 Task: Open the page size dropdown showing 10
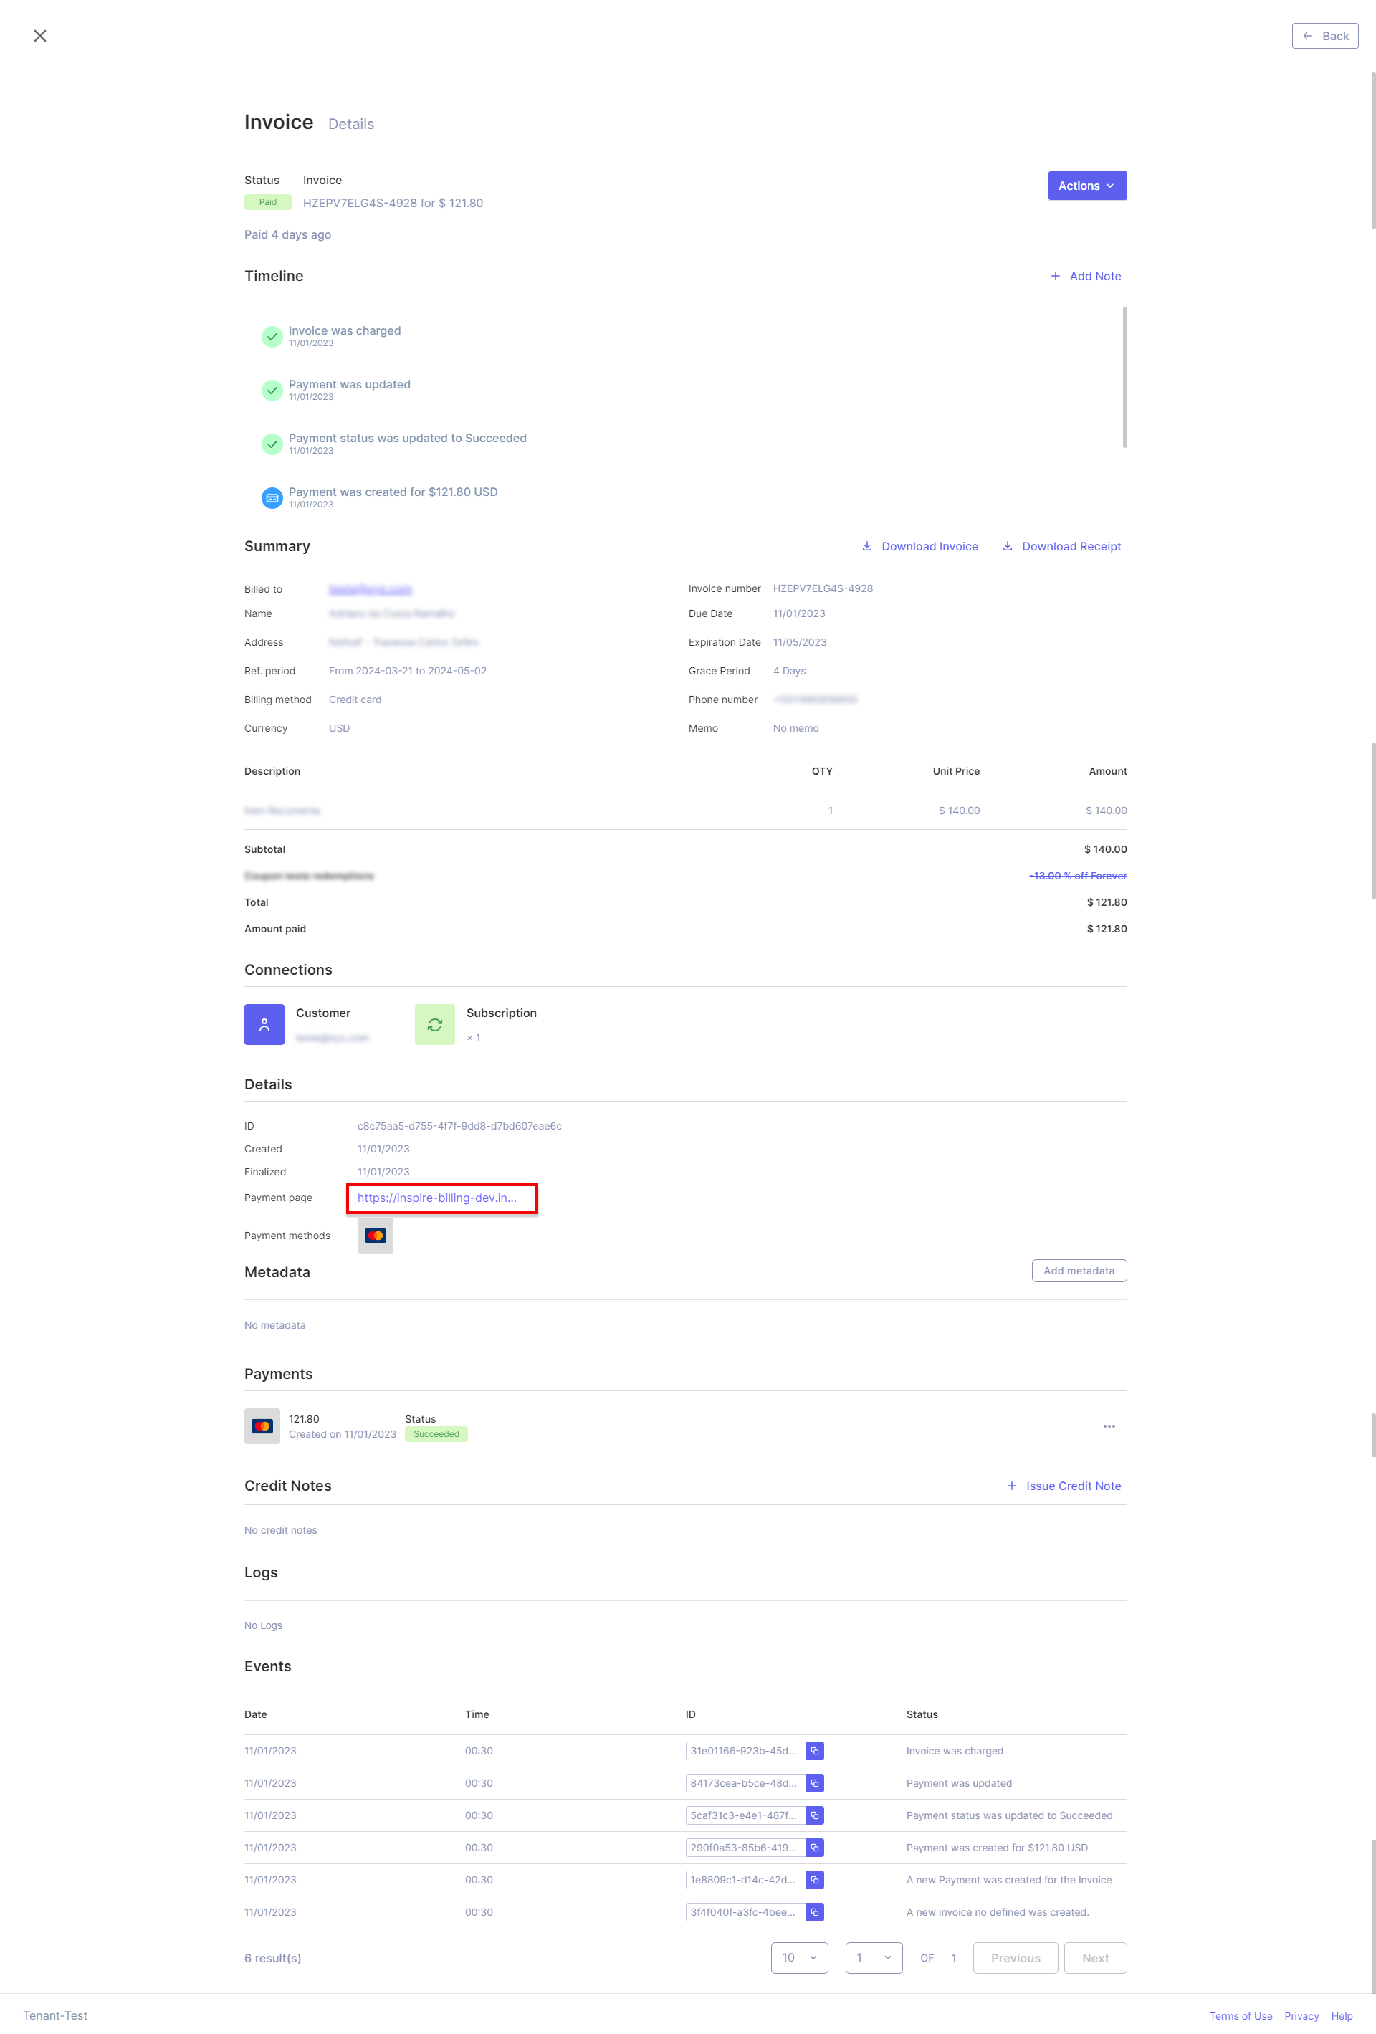pos(799,1958)
